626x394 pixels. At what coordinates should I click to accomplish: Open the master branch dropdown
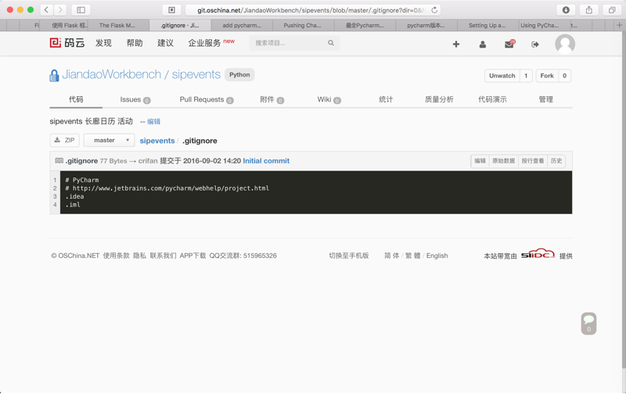[x=109, y=140]
